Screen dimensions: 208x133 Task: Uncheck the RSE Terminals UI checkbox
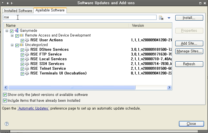tap(22, 74)
